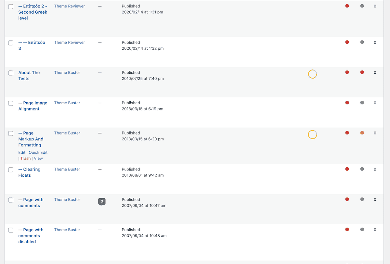
Task: Click the date 2020/02/14 at 1:31 pm
Action: click(142, 12)
